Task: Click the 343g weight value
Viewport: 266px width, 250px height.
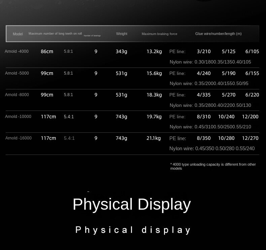Action: click(x=122, y=51)
